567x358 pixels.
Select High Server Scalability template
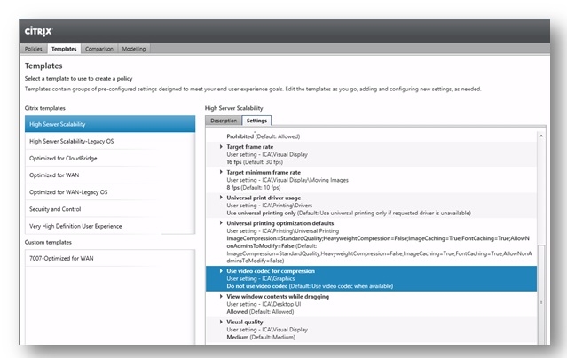click(x=110, y=124)
